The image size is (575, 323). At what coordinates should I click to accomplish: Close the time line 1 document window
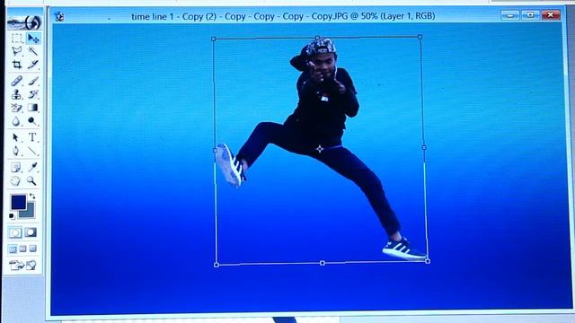point(551,15)
